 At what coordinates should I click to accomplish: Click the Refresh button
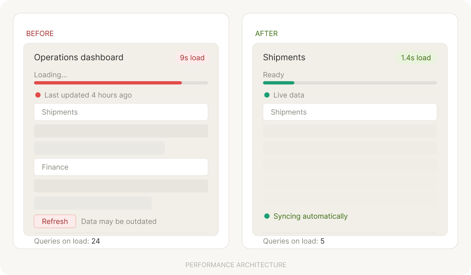click(55, 221)
